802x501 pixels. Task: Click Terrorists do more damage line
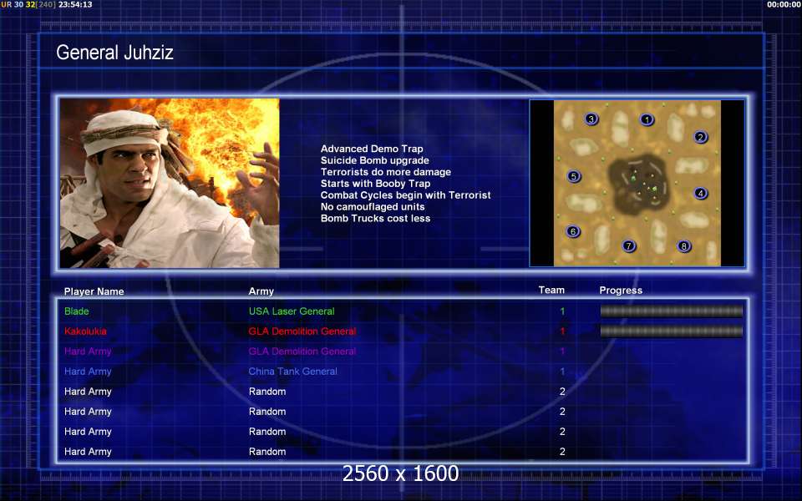[x=386, y=172]
